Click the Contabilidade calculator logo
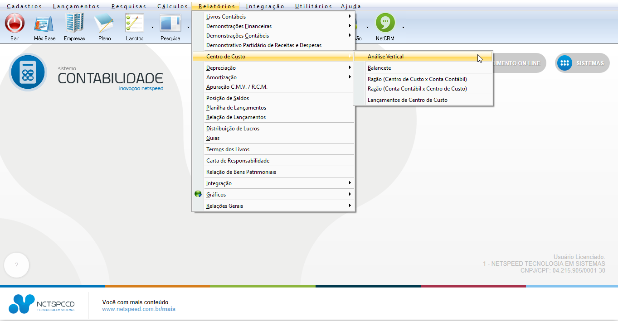Image resolution: width=618 pixels, height=321 pixels. (x=28, y=72)
